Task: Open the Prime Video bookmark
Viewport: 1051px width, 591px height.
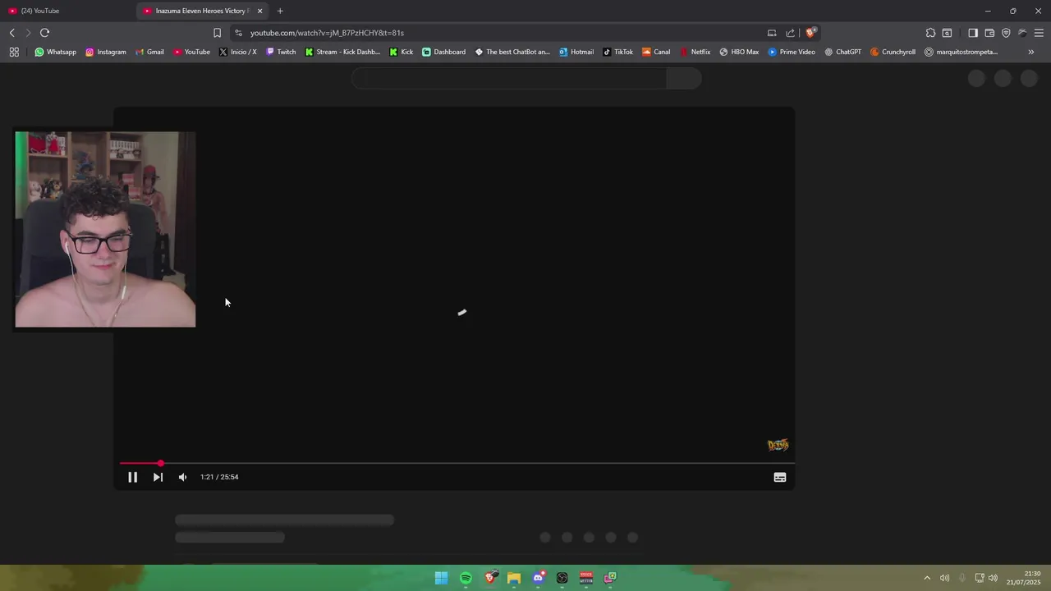Action: tap(792, 52)
